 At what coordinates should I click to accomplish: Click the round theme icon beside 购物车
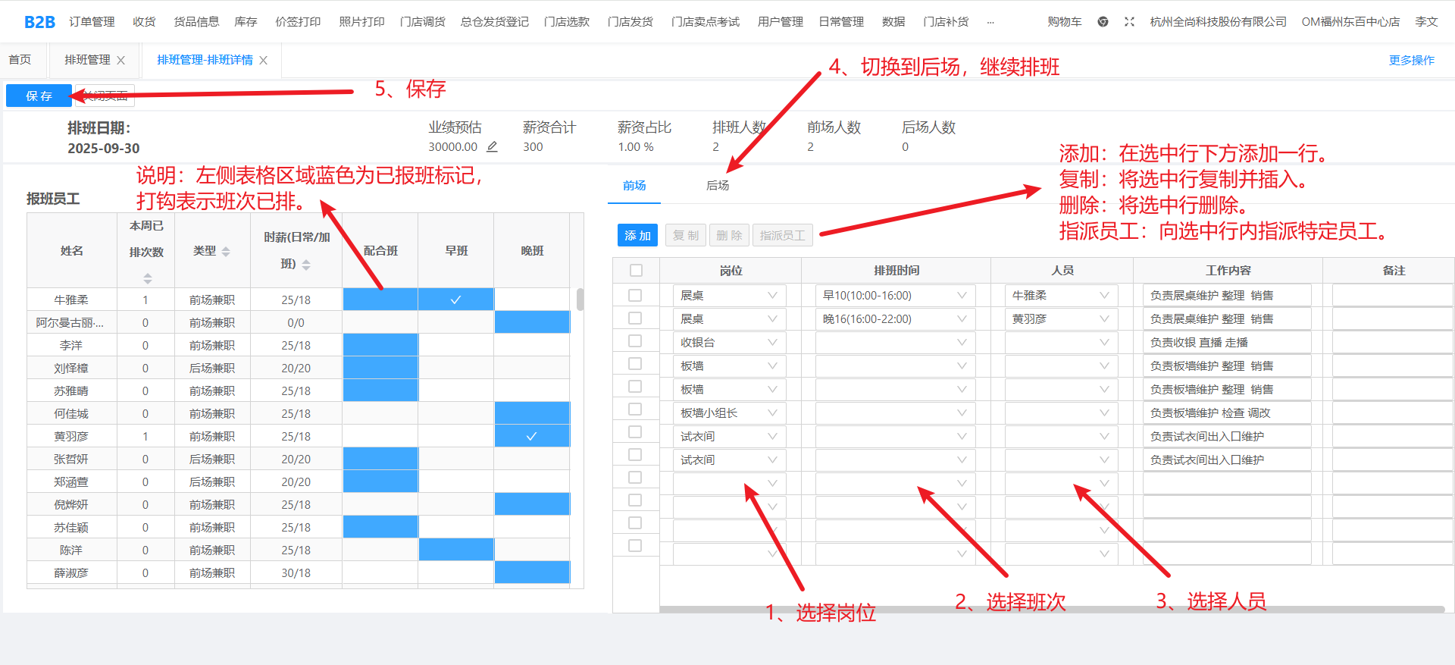pos(1103,22)
